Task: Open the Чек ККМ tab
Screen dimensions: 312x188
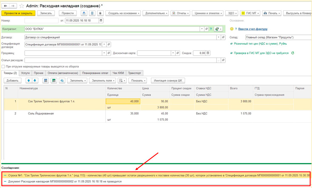Action: (119, 73)
